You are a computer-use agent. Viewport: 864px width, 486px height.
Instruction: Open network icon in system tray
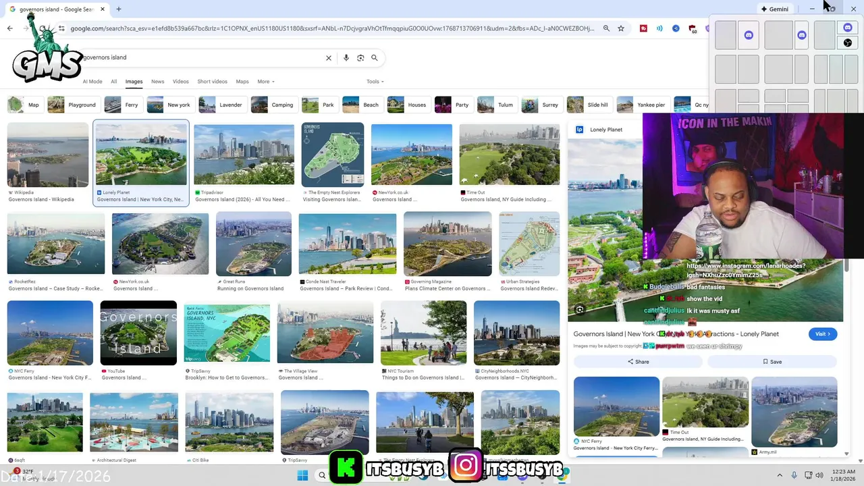click(808, 475)
